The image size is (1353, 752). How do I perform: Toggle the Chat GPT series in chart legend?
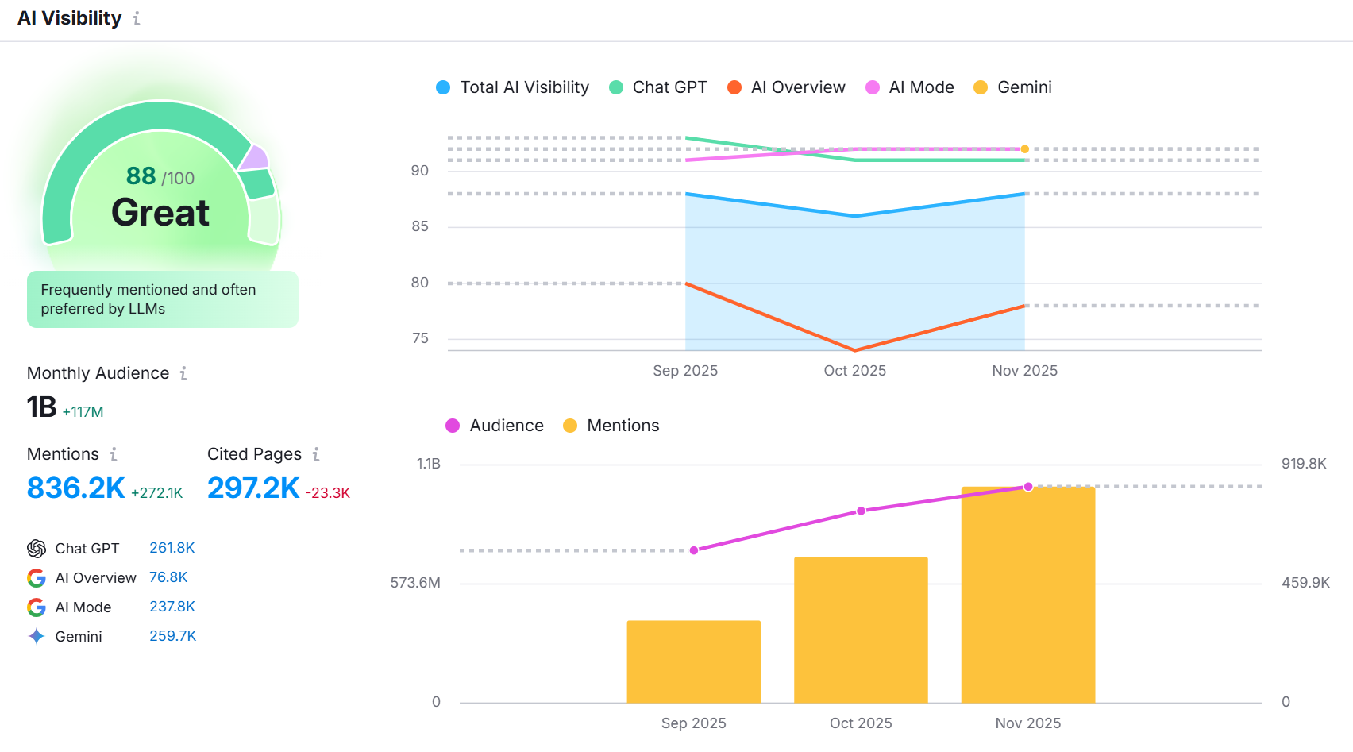click(657, 87)
